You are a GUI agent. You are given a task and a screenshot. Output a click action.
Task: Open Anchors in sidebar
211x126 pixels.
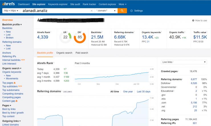pyautogui.click(x=7, y=53)
